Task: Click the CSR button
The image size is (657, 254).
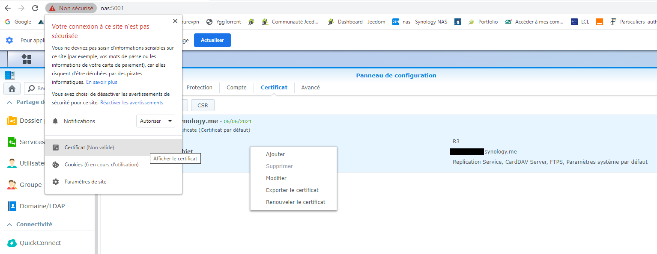Action: (x=203, y=106)
